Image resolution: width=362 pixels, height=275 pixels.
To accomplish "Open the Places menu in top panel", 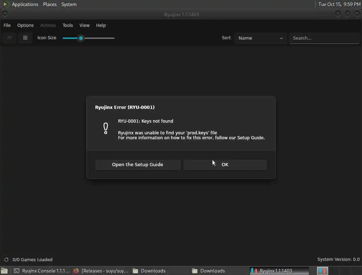I will tap(50, 4).
